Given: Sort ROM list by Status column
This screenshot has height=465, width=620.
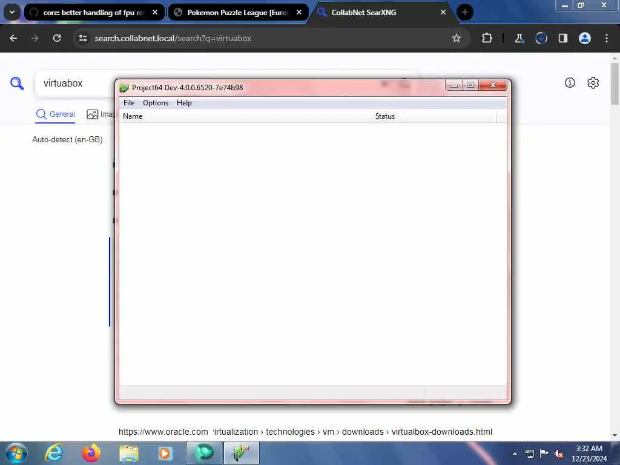Looking at the screenshot, I should (x=434, y=116).
